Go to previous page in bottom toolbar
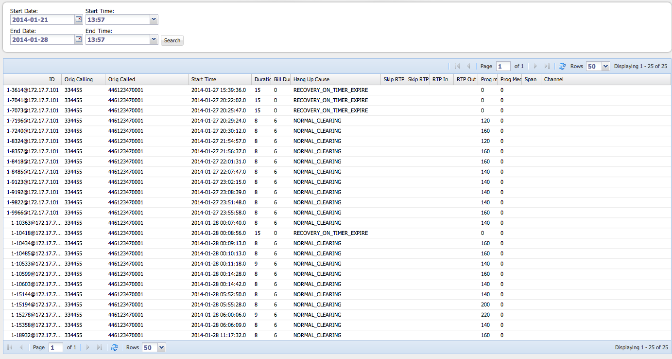Screen dimensions: 672x359 click(x=21, y=347)
